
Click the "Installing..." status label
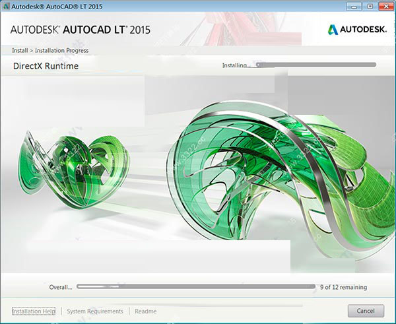tap(236, 65)
